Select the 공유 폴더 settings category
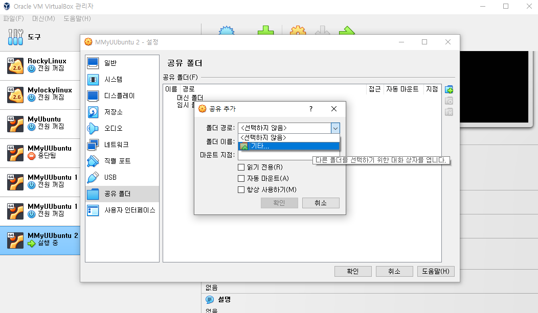The height and width of the screenshot is (313, 538). 122,194
